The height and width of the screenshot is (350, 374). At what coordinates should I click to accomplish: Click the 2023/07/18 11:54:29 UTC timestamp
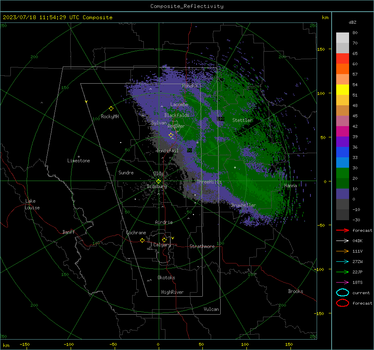[x=42, y=17]
